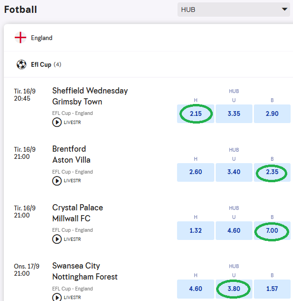The image size is (293, 301).
Task: Click the Efl Cup football icon
Action: tap(21, 64)
